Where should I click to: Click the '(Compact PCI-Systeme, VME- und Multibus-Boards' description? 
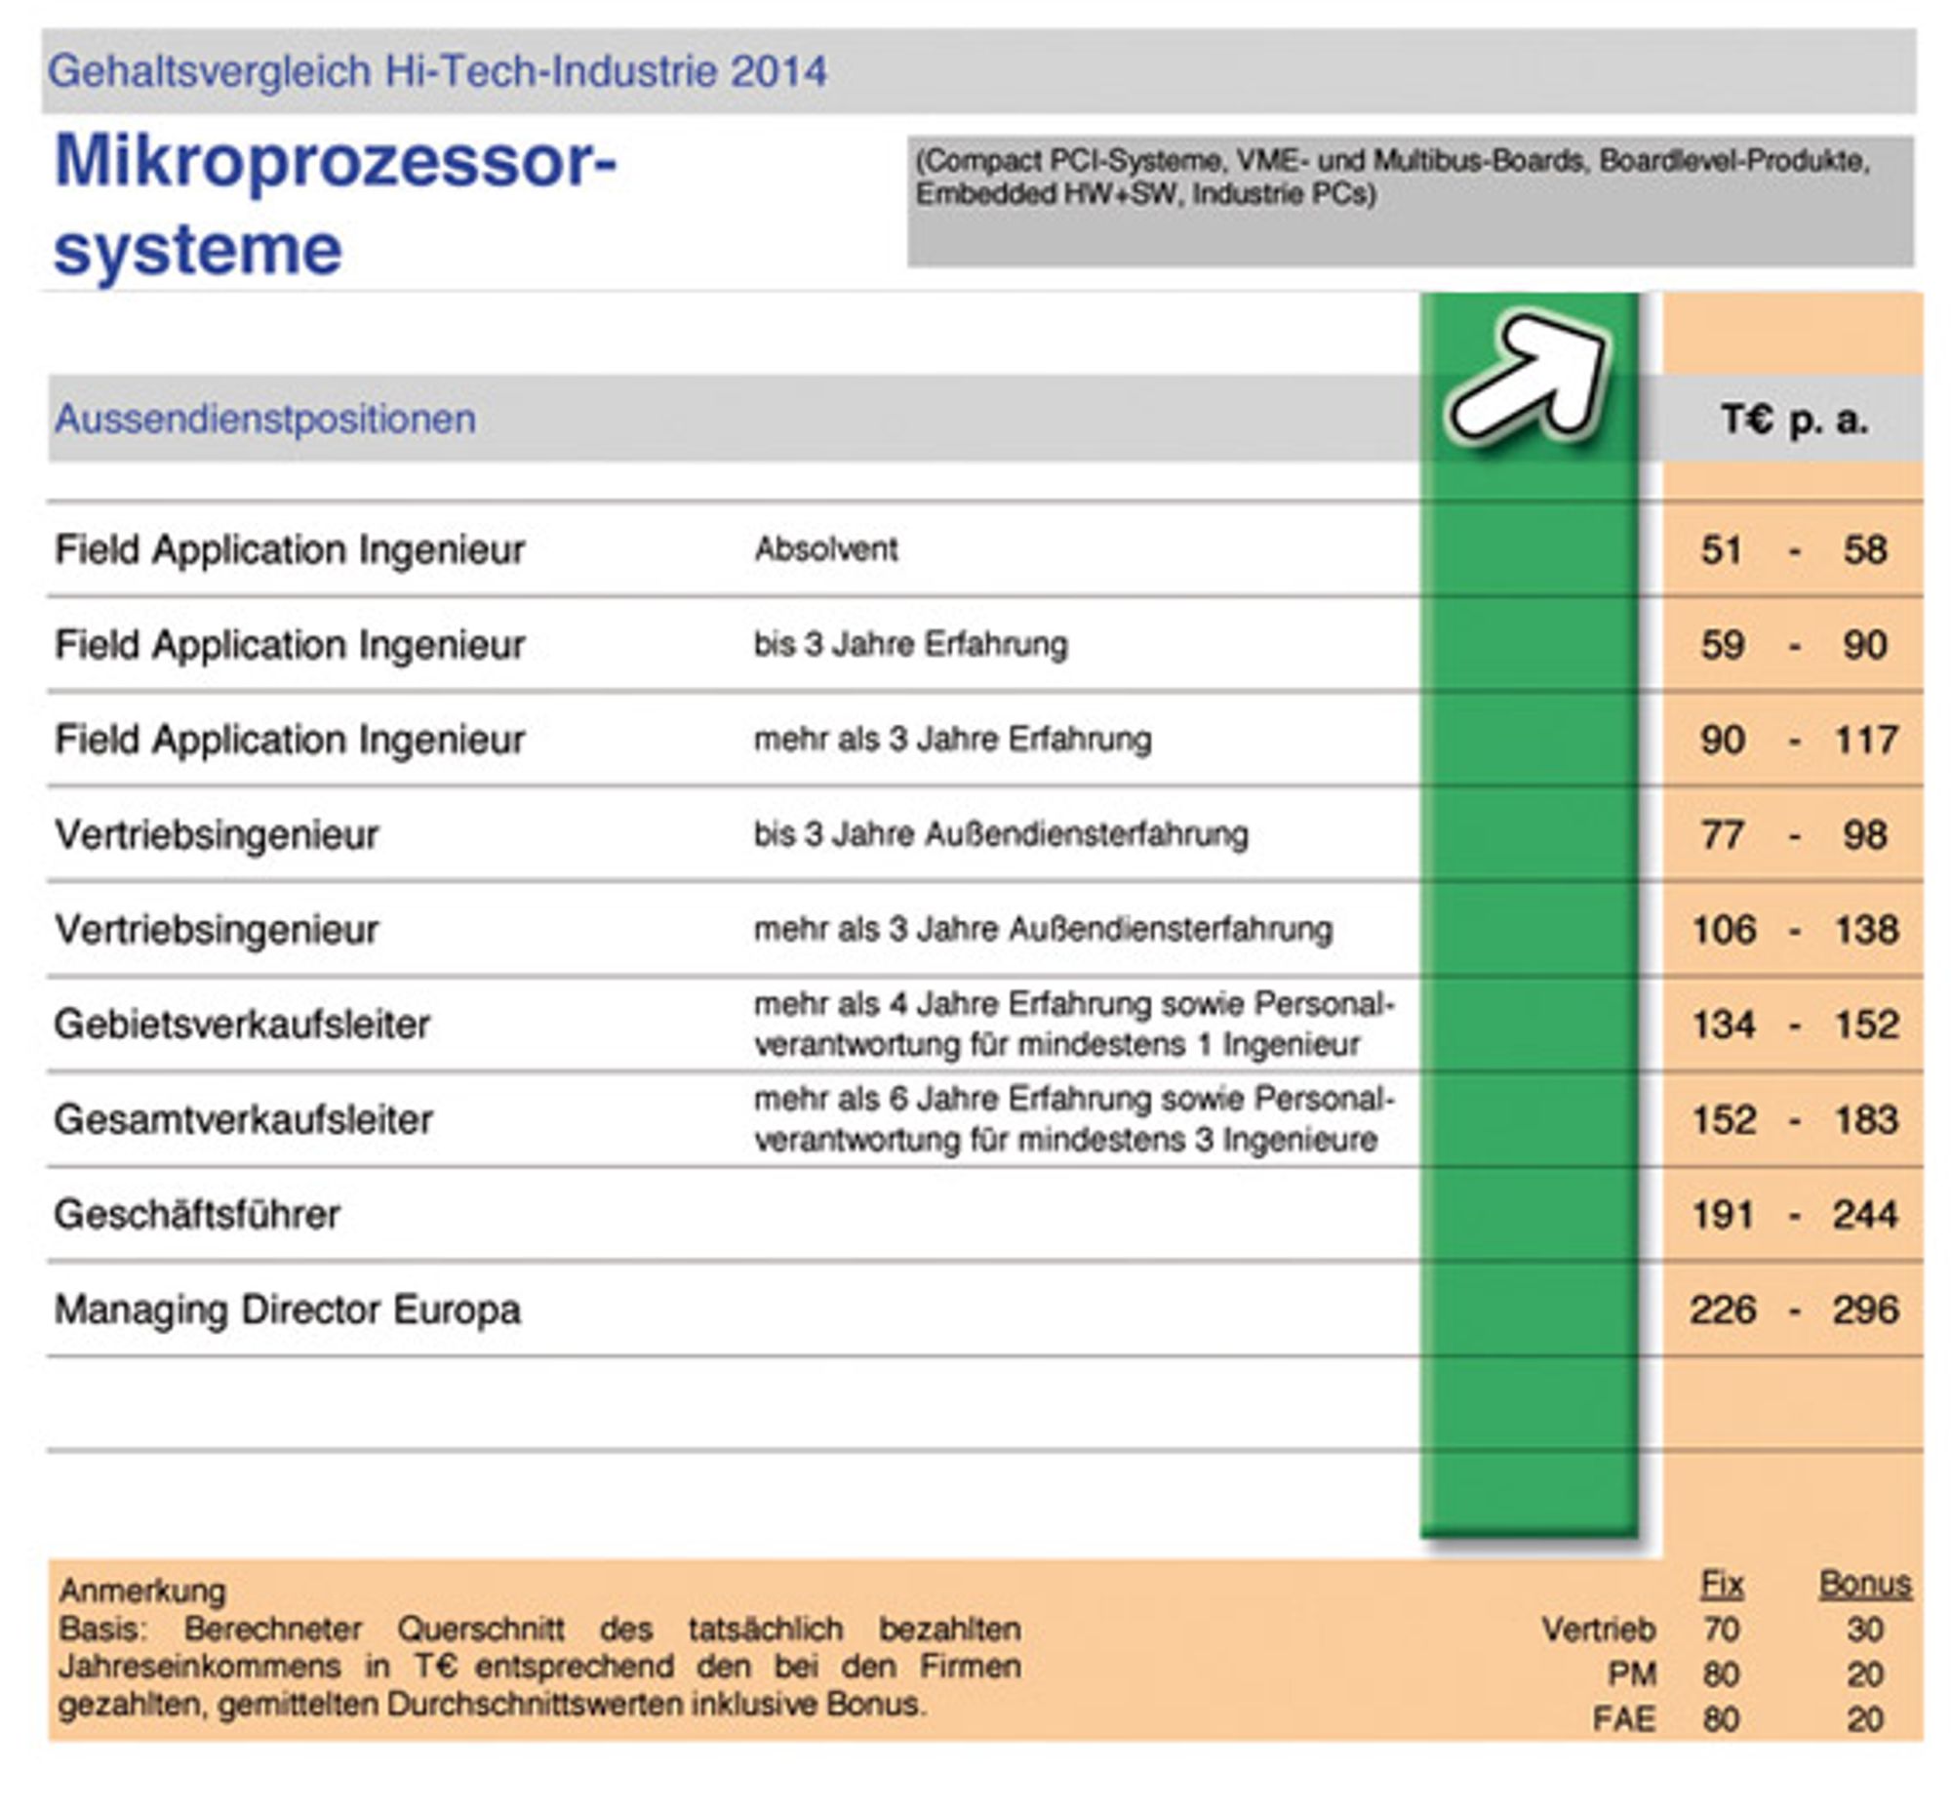(1393, 177)
